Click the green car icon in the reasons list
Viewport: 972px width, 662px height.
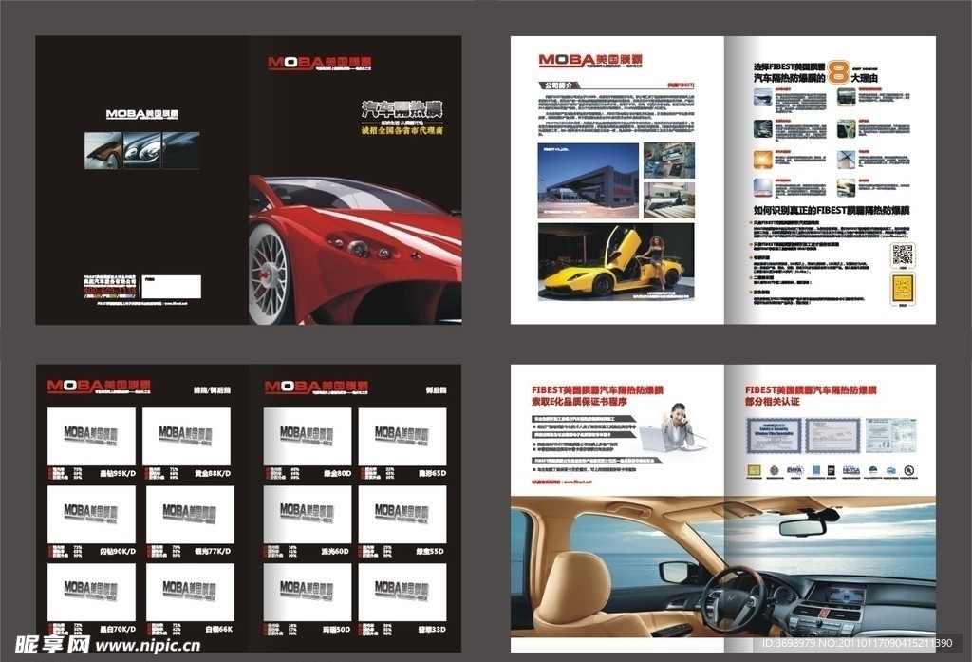[x=846, y=128]
